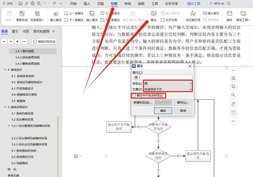Switch to the 审阅 ribbon tab

coord(128,4)
